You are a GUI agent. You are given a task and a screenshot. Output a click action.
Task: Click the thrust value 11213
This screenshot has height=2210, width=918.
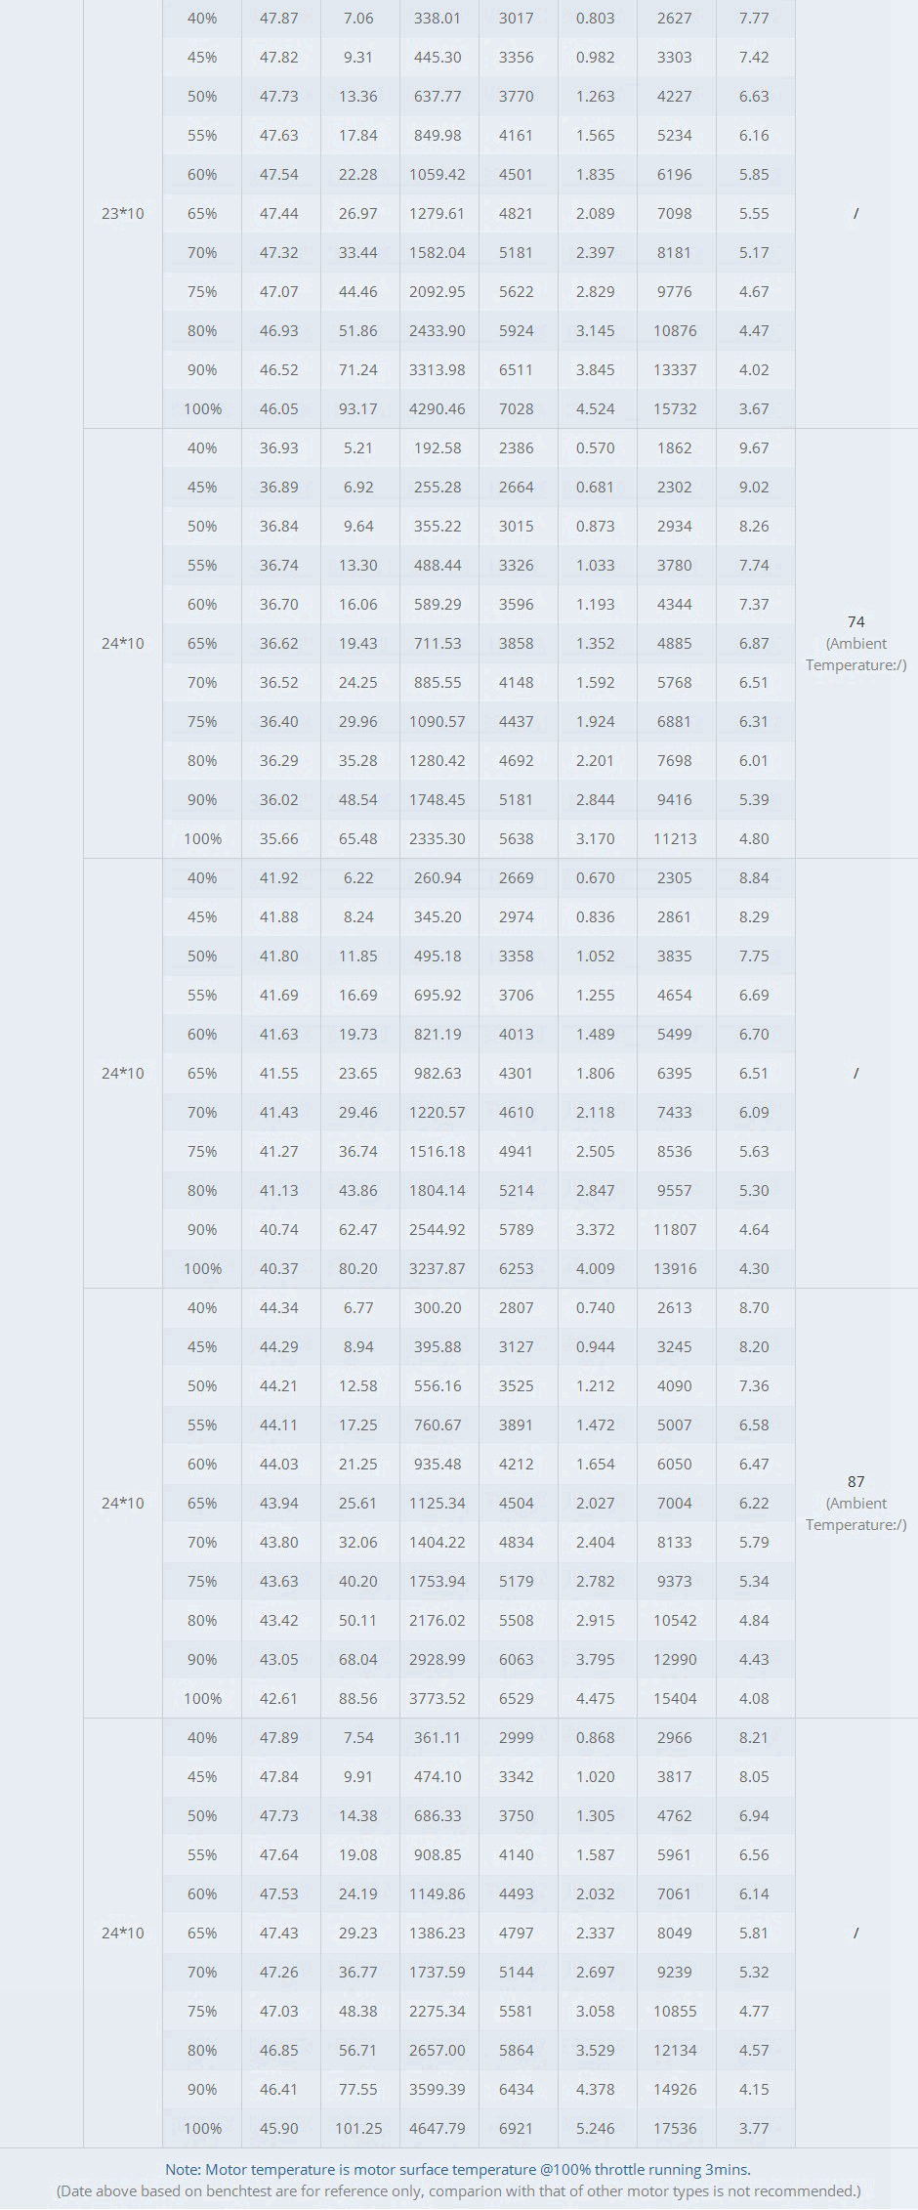point(675,838)
